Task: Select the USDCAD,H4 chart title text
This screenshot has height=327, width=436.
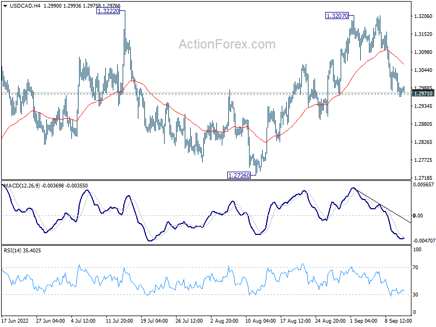Action: click(x=25, y=5)
